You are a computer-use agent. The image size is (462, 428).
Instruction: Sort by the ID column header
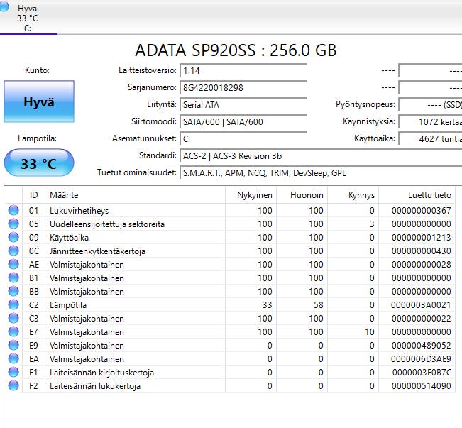pyautogui.click(x=33, y=194)
